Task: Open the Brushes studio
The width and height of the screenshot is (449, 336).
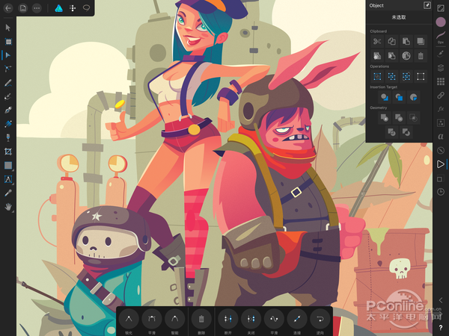Action: pos(441,54)
